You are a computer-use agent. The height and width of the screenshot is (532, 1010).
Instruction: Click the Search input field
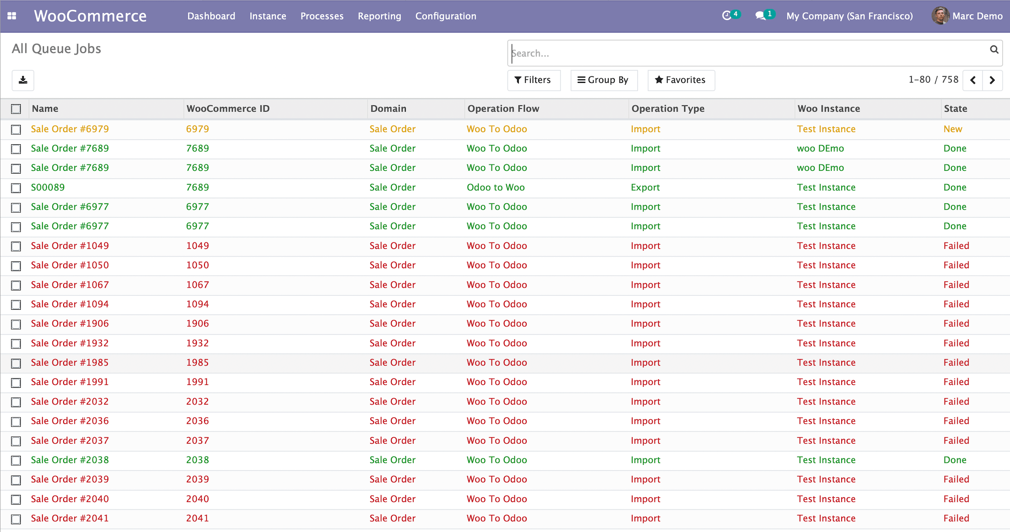coord(745,53)
